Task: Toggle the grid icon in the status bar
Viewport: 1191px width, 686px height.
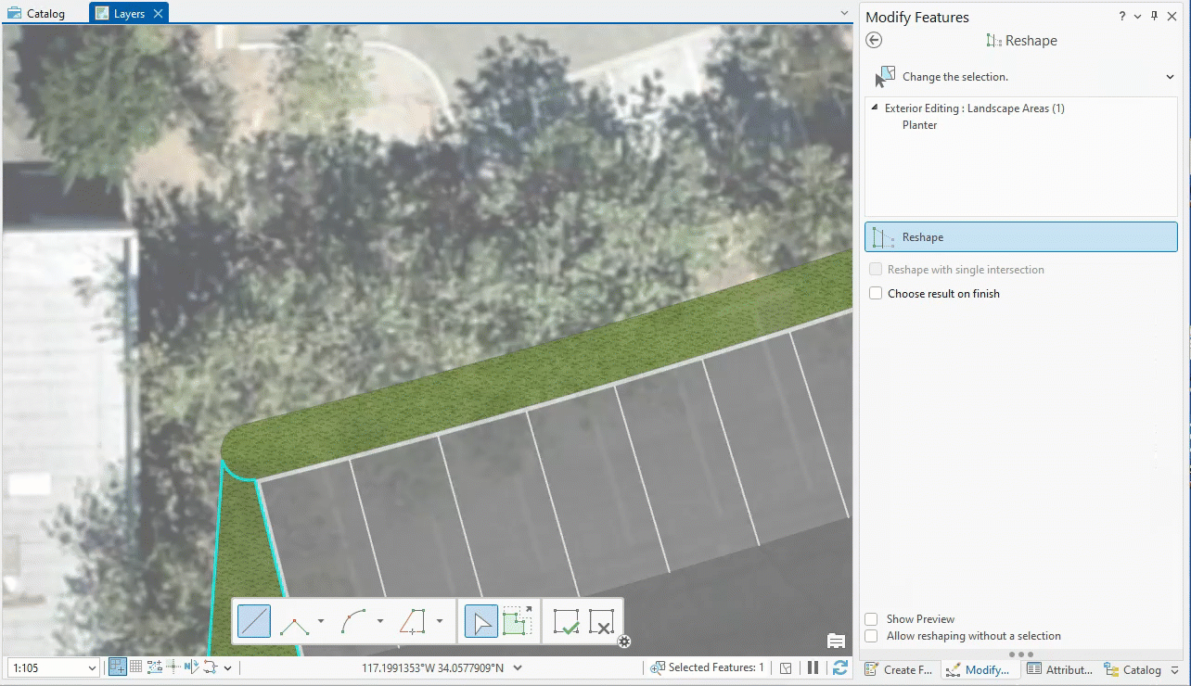Action: pyautogui.click(x=136, y=667)
